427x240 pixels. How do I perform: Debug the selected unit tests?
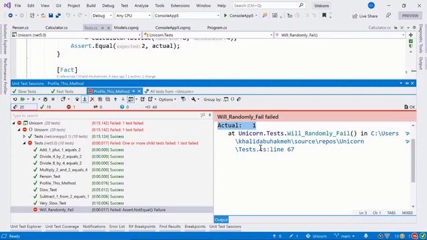[x=45, y=99]
